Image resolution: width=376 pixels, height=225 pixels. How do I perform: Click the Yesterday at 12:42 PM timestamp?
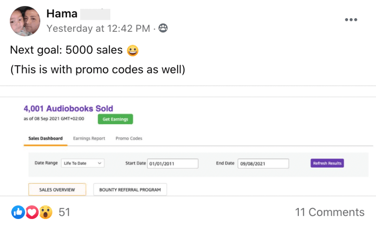tap(98, 29)
